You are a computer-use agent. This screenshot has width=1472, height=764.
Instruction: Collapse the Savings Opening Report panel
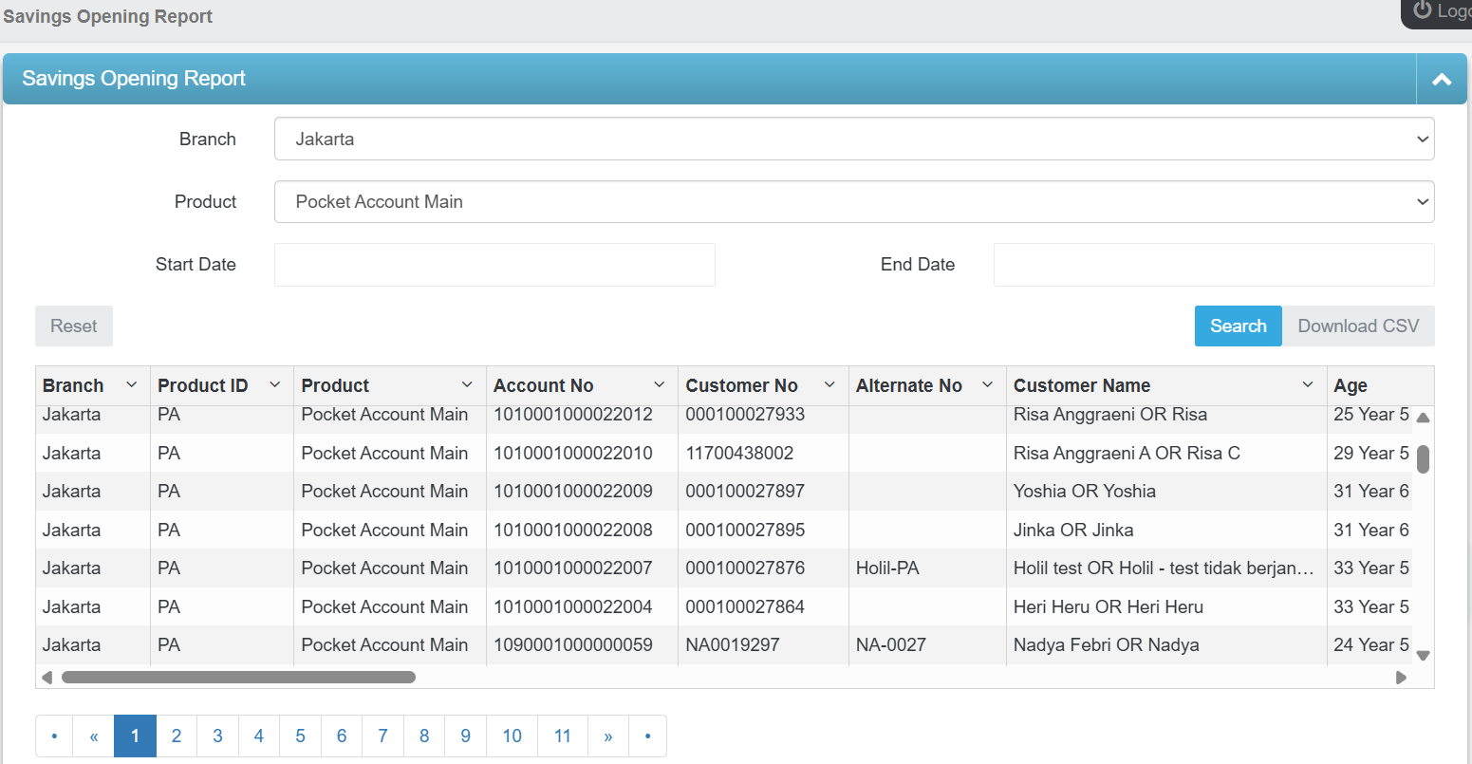coord(1441,80)
